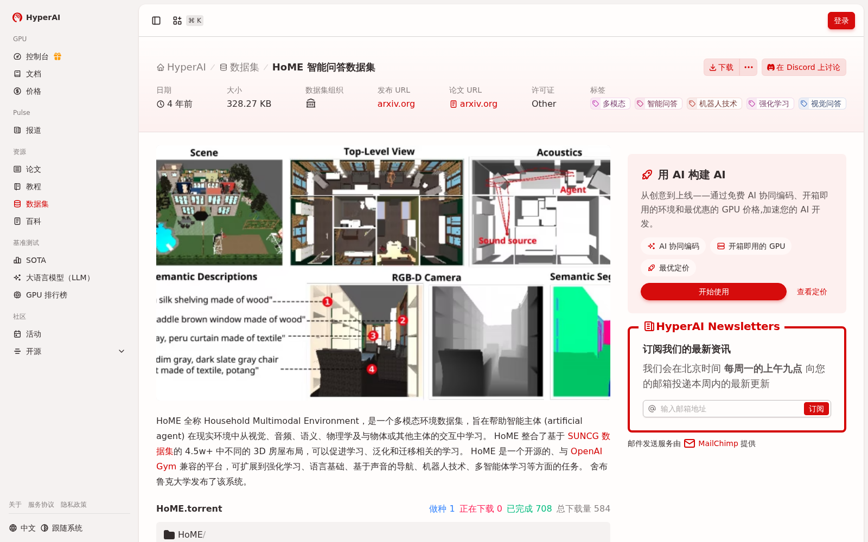Viewport: 868px width, 542px height.
Task: Open 教程 in the sidebar
Action: pos(69,186)
